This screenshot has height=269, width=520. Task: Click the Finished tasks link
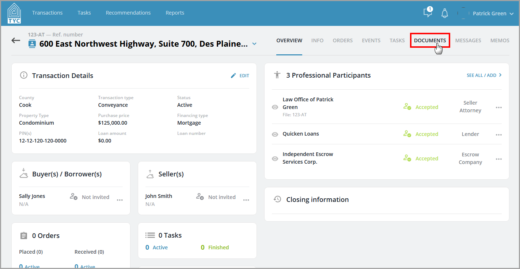(x=215, y=247)
